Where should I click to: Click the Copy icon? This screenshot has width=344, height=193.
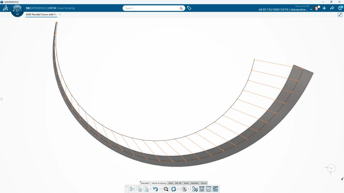(139, 189)
